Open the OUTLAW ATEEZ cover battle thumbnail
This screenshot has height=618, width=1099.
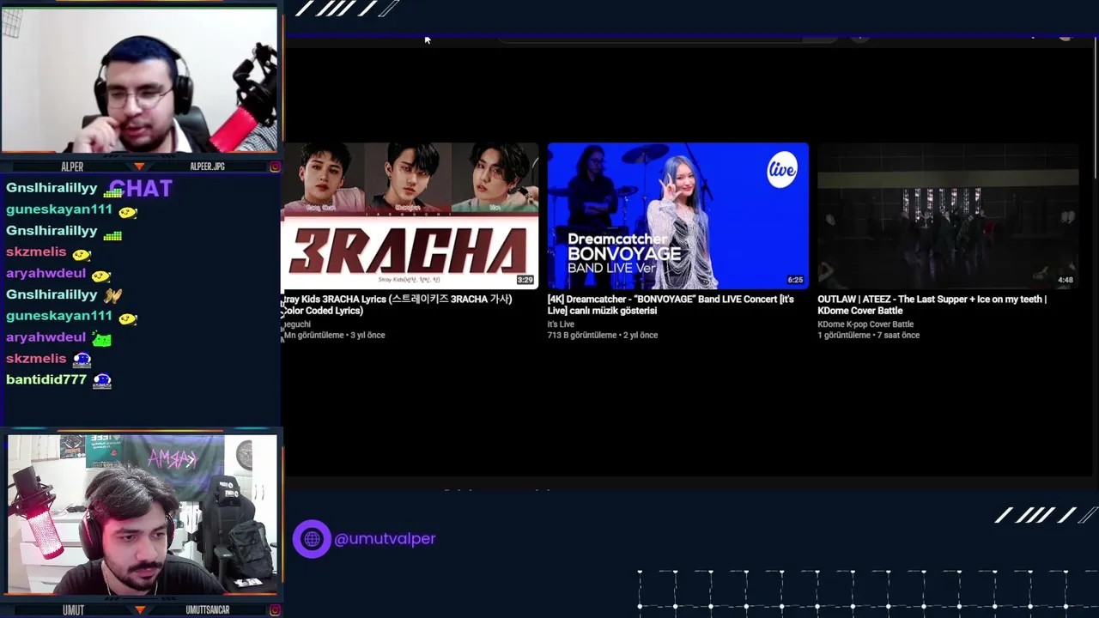[x=948, y=215]
